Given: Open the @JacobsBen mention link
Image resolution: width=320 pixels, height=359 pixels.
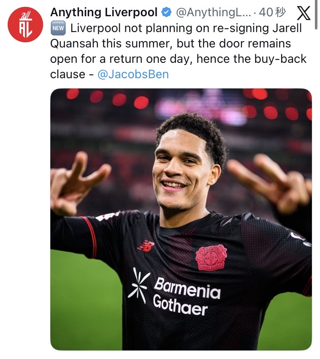Looking at the screenshot, I should 133,74.
